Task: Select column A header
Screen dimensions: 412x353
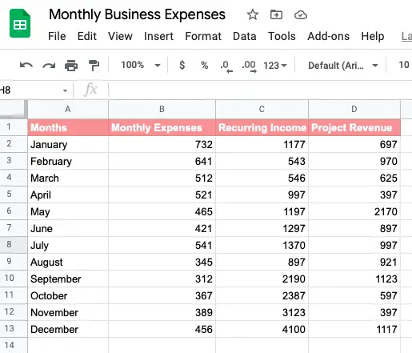Action: 68,109
